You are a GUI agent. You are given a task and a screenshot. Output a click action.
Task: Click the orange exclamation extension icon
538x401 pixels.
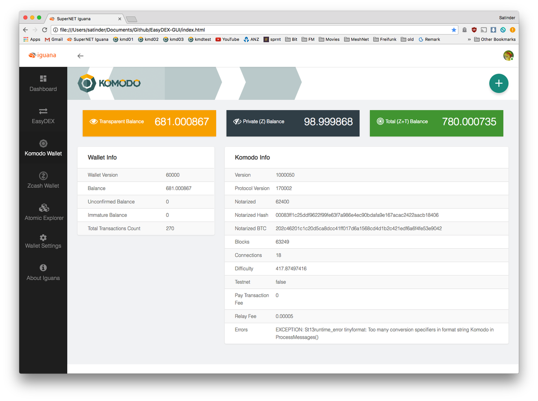point(512,30)
